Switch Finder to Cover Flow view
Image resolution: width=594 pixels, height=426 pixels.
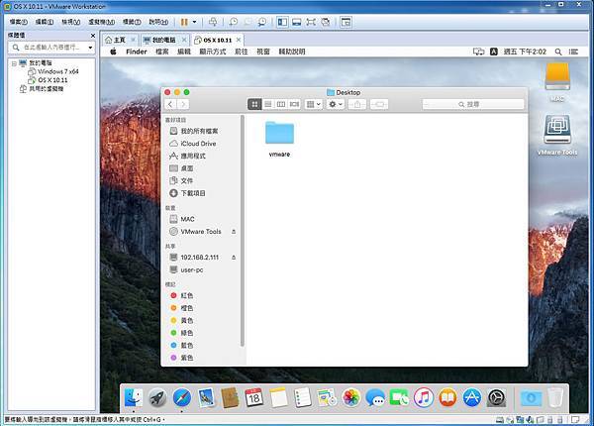(294, 104)
